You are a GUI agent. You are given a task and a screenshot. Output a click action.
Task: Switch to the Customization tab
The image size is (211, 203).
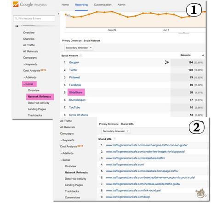click(x=103, y=5)
